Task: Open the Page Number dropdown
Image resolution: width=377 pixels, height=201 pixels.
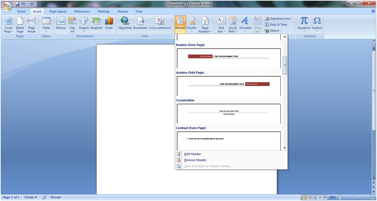Action: tap(205, 25)
